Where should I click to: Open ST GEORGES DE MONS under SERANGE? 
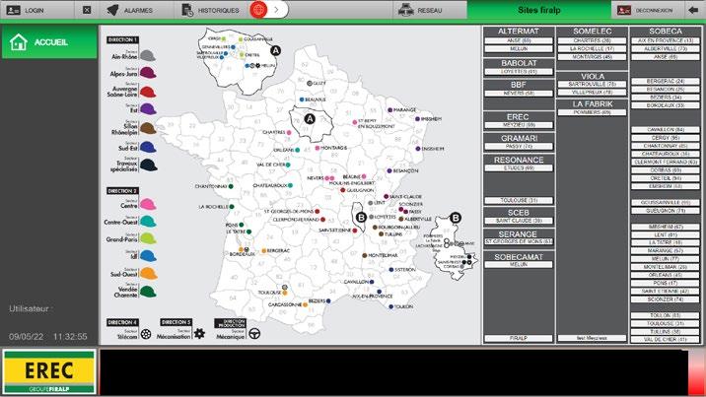pos(519,242)
